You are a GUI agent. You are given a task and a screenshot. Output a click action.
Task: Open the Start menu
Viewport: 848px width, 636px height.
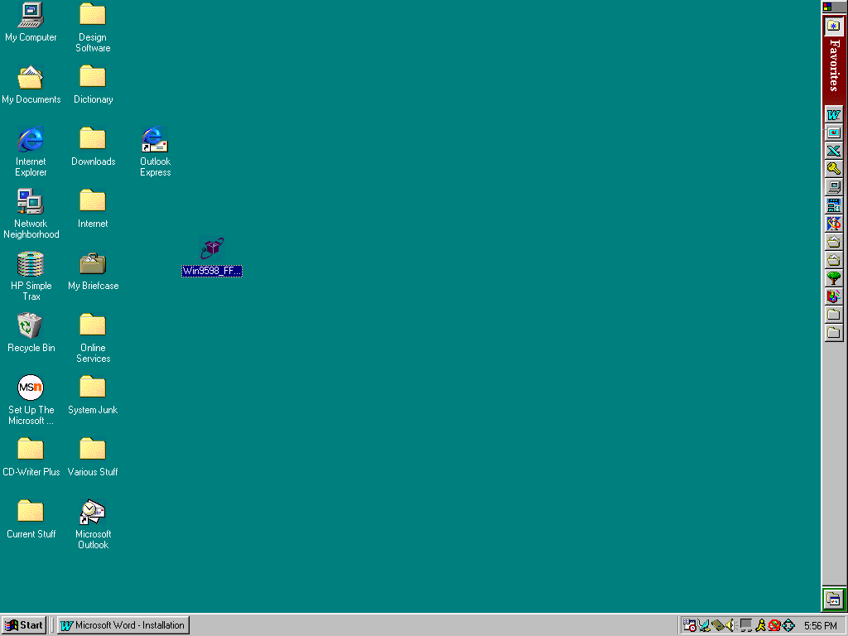(24, 625)
